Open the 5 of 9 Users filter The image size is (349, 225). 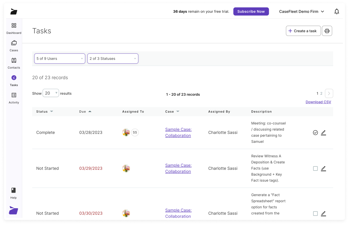tap(59, 59)
